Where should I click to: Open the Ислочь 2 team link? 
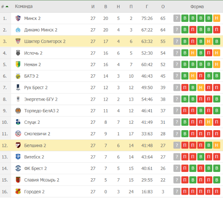[33, 53]
